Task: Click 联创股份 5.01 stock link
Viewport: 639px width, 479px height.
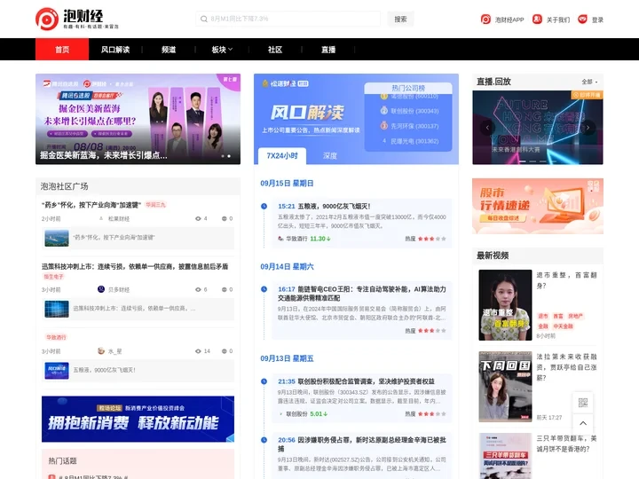Action: point(304,414)
